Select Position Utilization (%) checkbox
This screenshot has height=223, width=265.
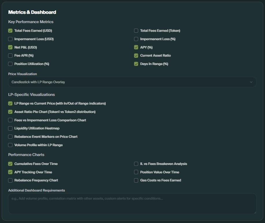pos(10,64)
